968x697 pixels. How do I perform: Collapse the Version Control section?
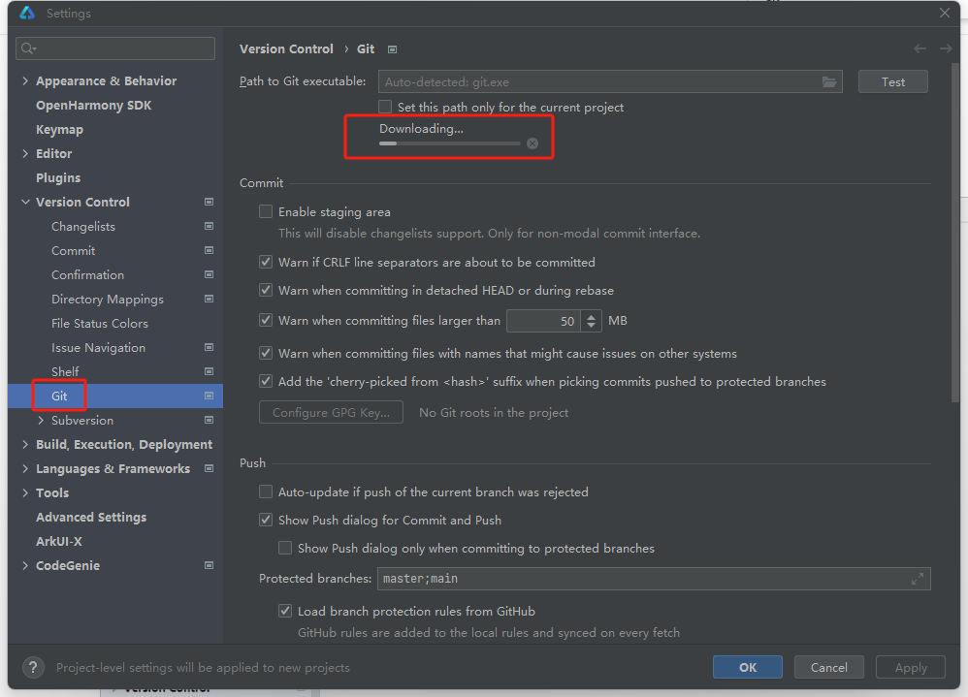pyautogui.click(x=25, y=202)
